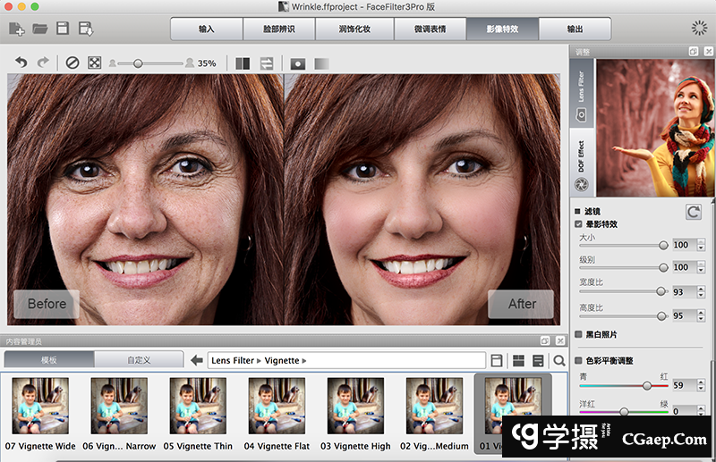716x462 pixels.
Task: Click the undo arrow
Action: [21, 63]
